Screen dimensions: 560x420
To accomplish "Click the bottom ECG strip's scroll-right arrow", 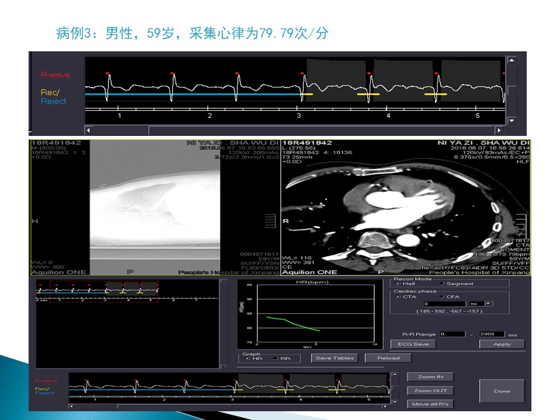I will click(384, 406).
